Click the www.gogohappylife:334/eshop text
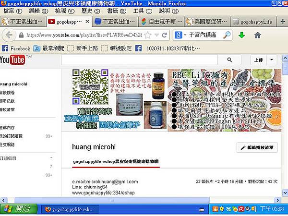This screenshot has width=288, height=216. [103, 193]
